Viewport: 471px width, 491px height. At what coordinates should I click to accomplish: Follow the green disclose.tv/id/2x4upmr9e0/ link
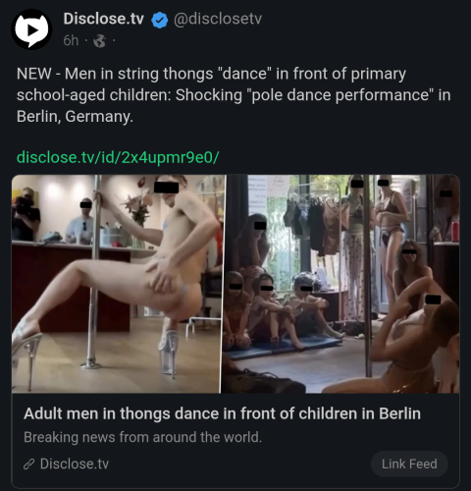click(x=118, y=157)
